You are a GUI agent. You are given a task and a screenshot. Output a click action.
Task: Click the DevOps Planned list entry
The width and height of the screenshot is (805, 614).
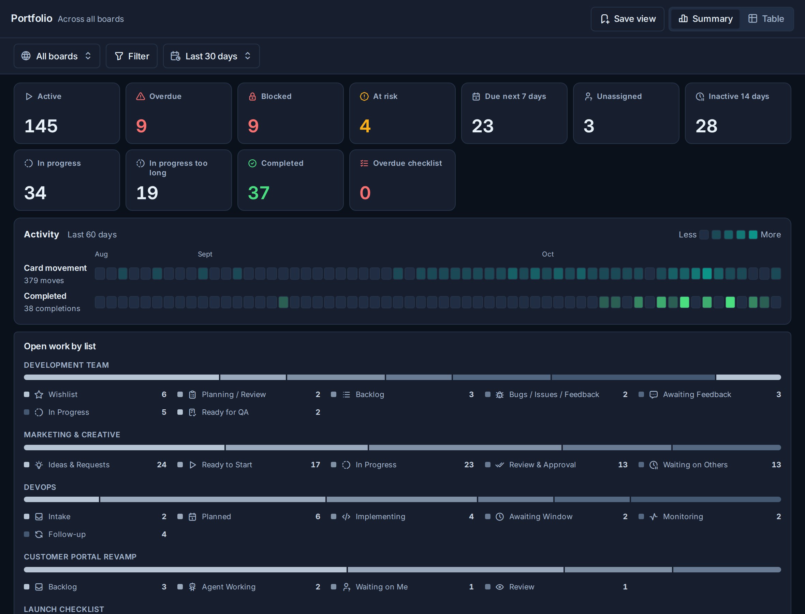tap(249, 517)
